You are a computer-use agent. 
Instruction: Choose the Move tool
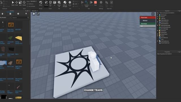[17, 3]
